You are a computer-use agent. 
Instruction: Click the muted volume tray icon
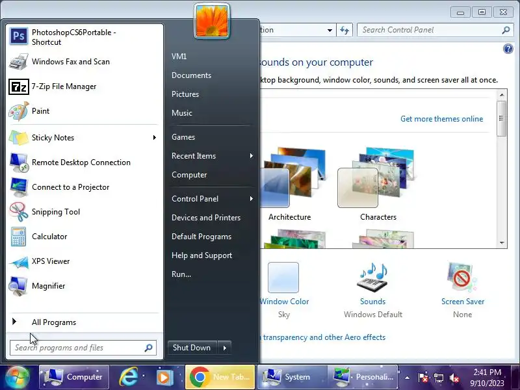point(454,378)
